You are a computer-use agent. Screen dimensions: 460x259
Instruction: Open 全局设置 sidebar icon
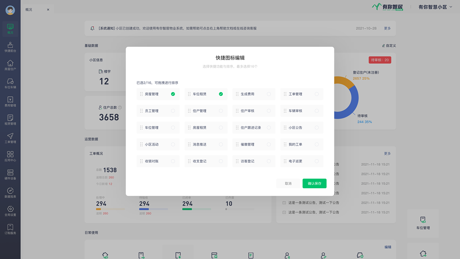tap(10, 211)
